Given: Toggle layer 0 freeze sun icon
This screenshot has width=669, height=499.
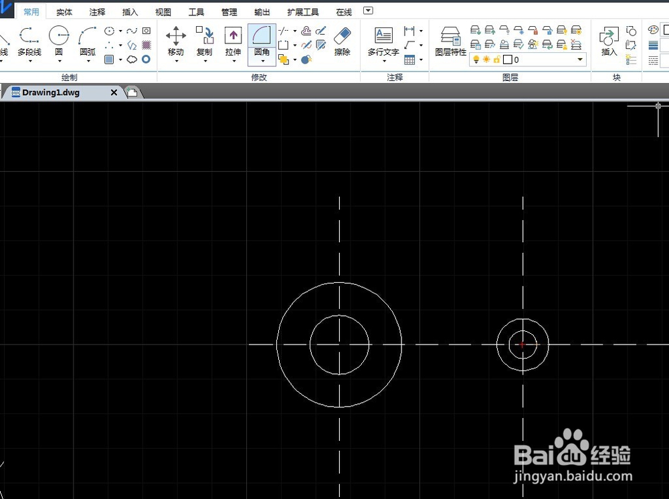Looking at the screenshot, I should (486, 60).
